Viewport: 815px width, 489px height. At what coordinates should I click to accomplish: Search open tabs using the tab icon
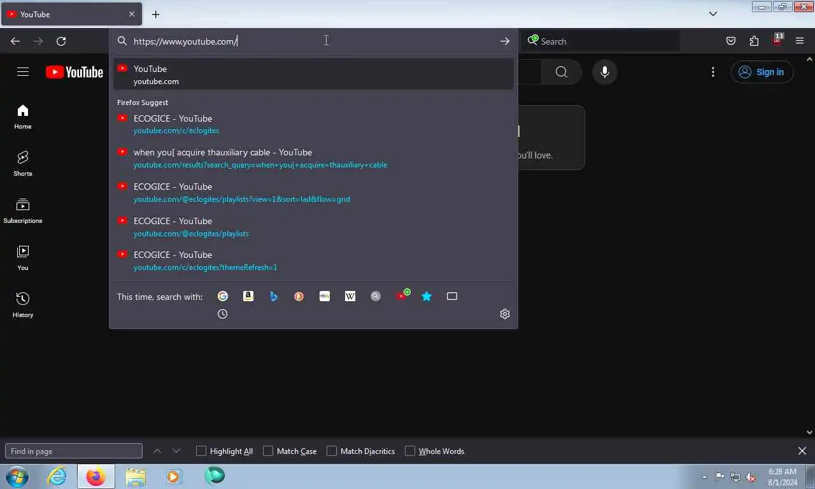[452, 296]
